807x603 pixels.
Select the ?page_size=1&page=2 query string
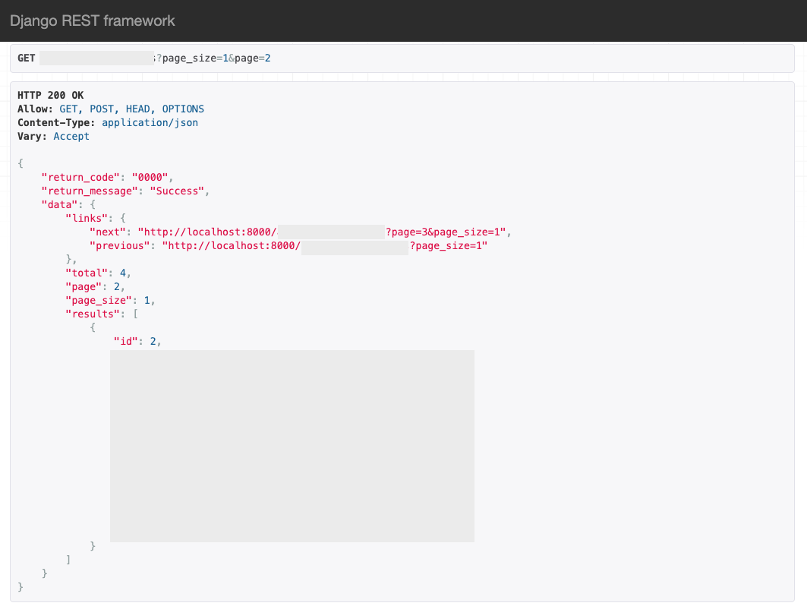[x=213, y=58]
